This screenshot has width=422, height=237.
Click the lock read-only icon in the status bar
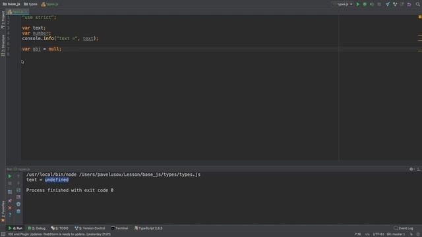coord(411,234)
